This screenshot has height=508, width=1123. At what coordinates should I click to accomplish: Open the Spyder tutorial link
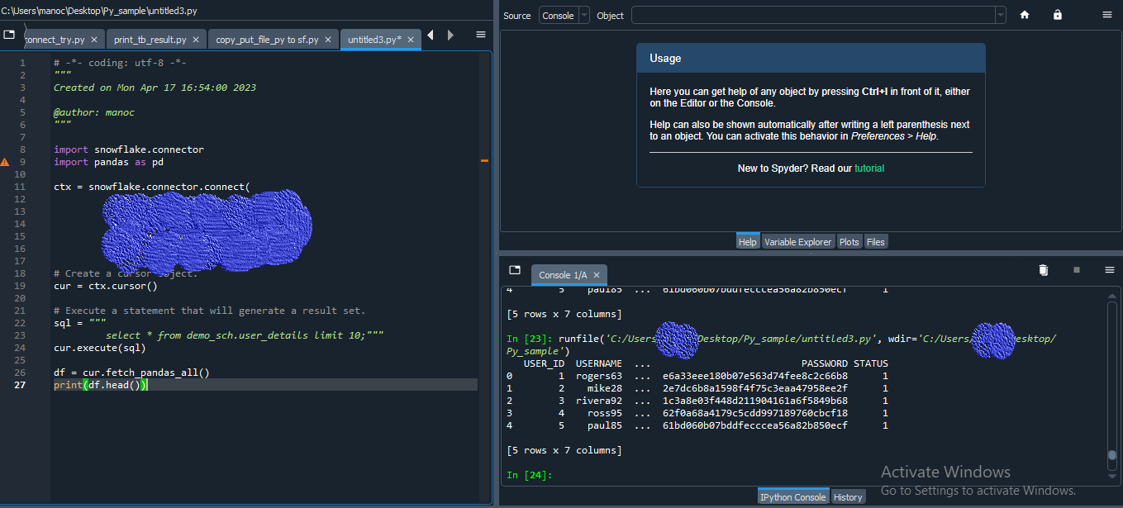point(868,168)
